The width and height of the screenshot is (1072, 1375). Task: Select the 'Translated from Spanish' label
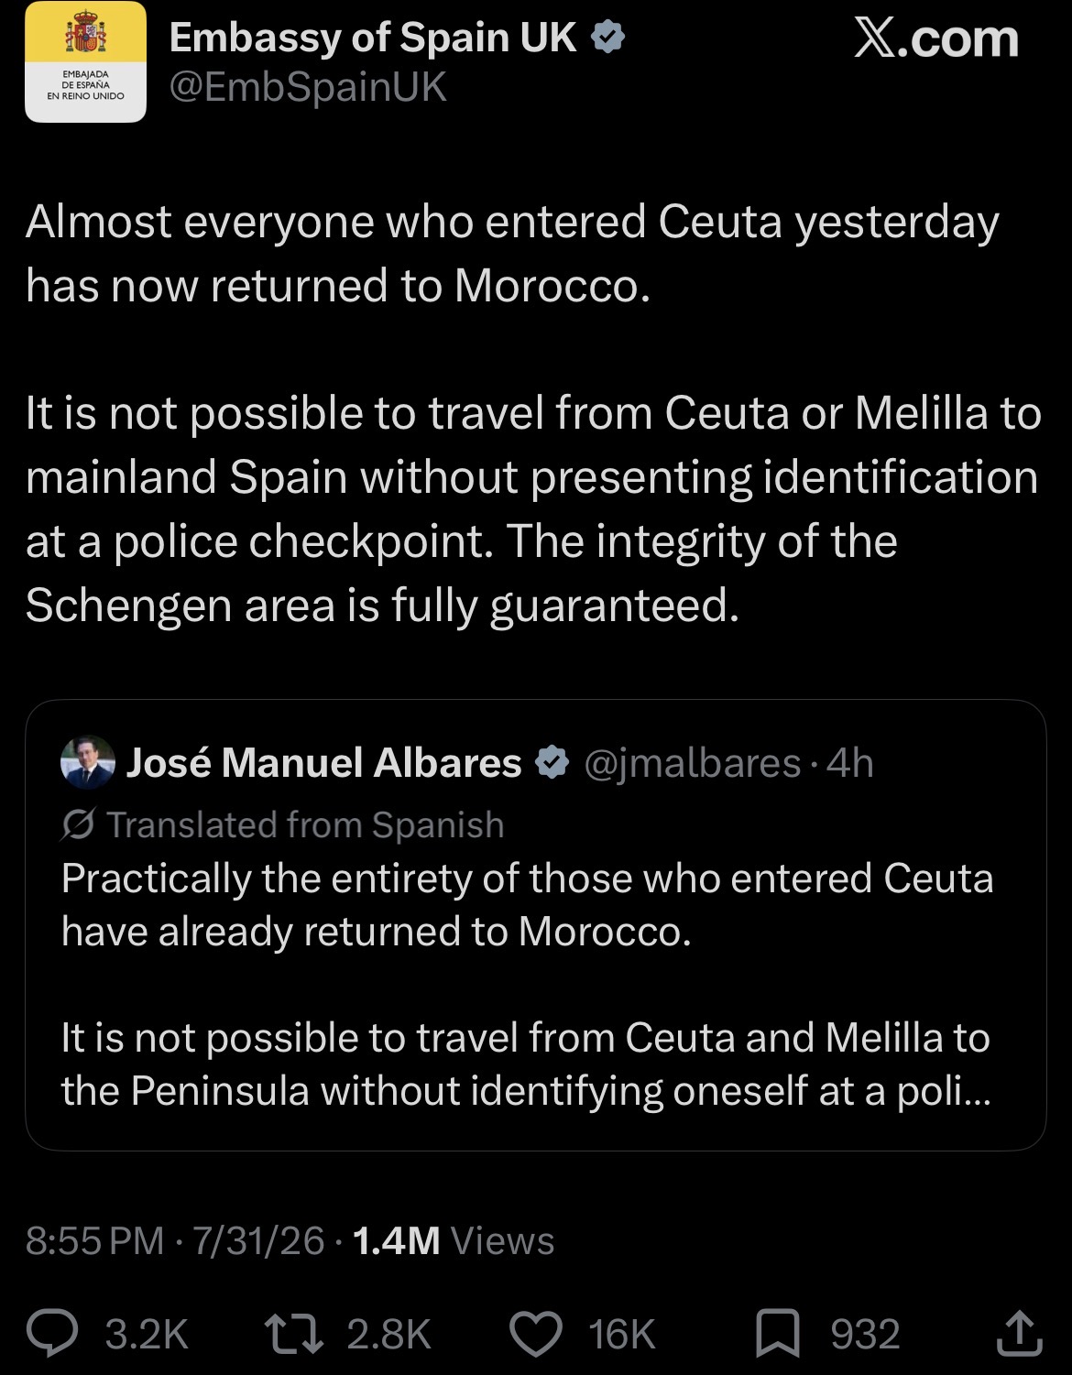point(306,824)
